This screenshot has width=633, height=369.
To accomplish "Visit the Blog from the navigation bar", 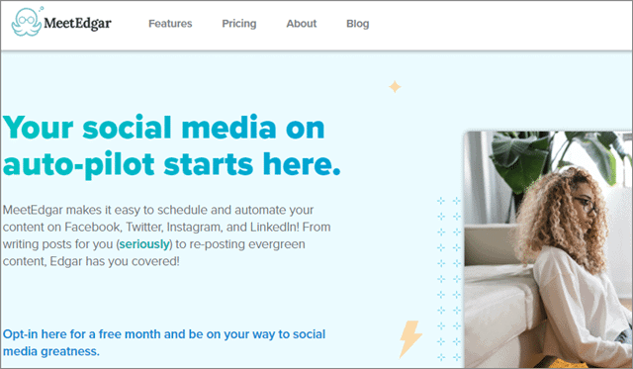I will (x=357, y=24).
